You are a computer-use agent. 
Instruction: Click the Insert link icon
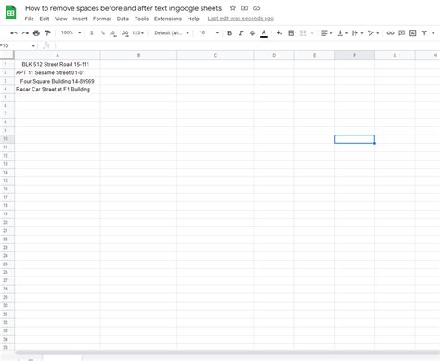(x=390, y=32)
